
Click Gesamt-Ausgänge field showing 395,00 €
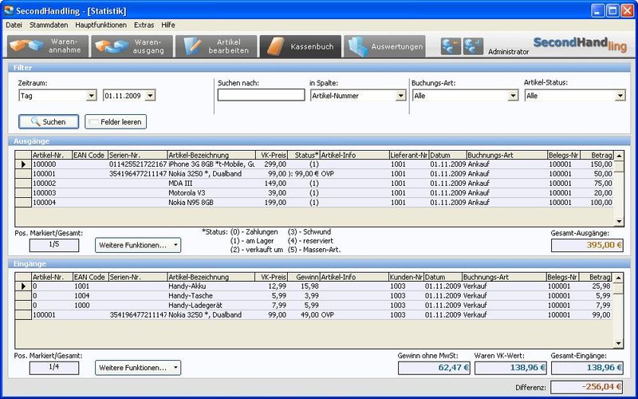coord(587,245)
